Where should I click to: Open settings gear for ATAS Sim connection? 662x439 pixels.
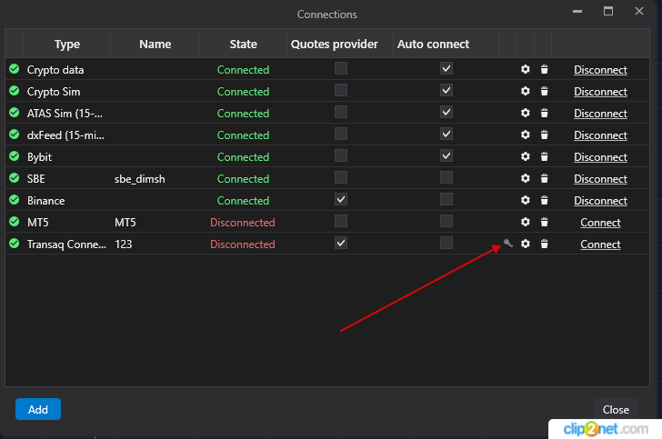pos(526,113)
